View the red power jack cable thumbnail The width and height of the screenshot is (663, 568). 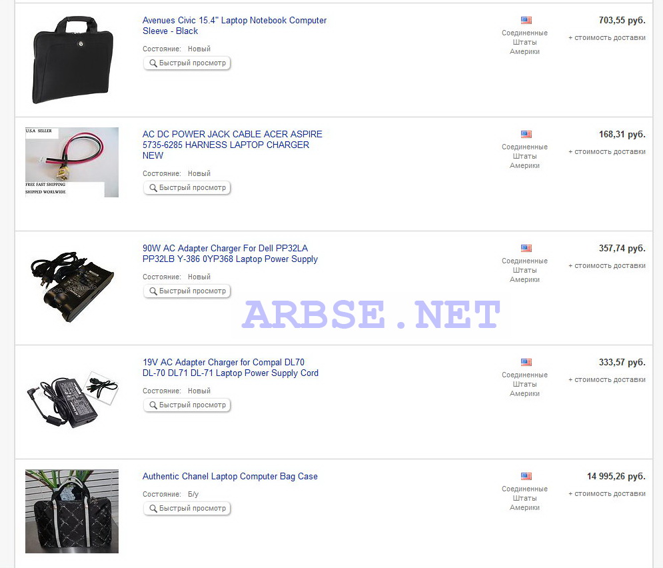point(72,162)
